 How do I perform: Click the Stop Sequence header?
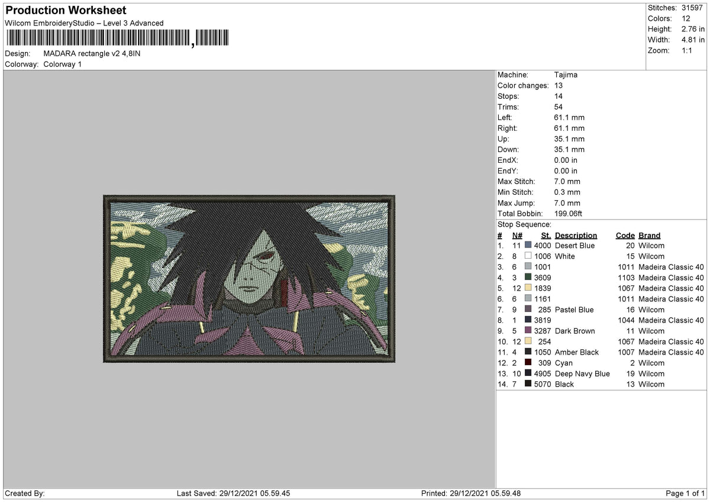tap(523, 224)
